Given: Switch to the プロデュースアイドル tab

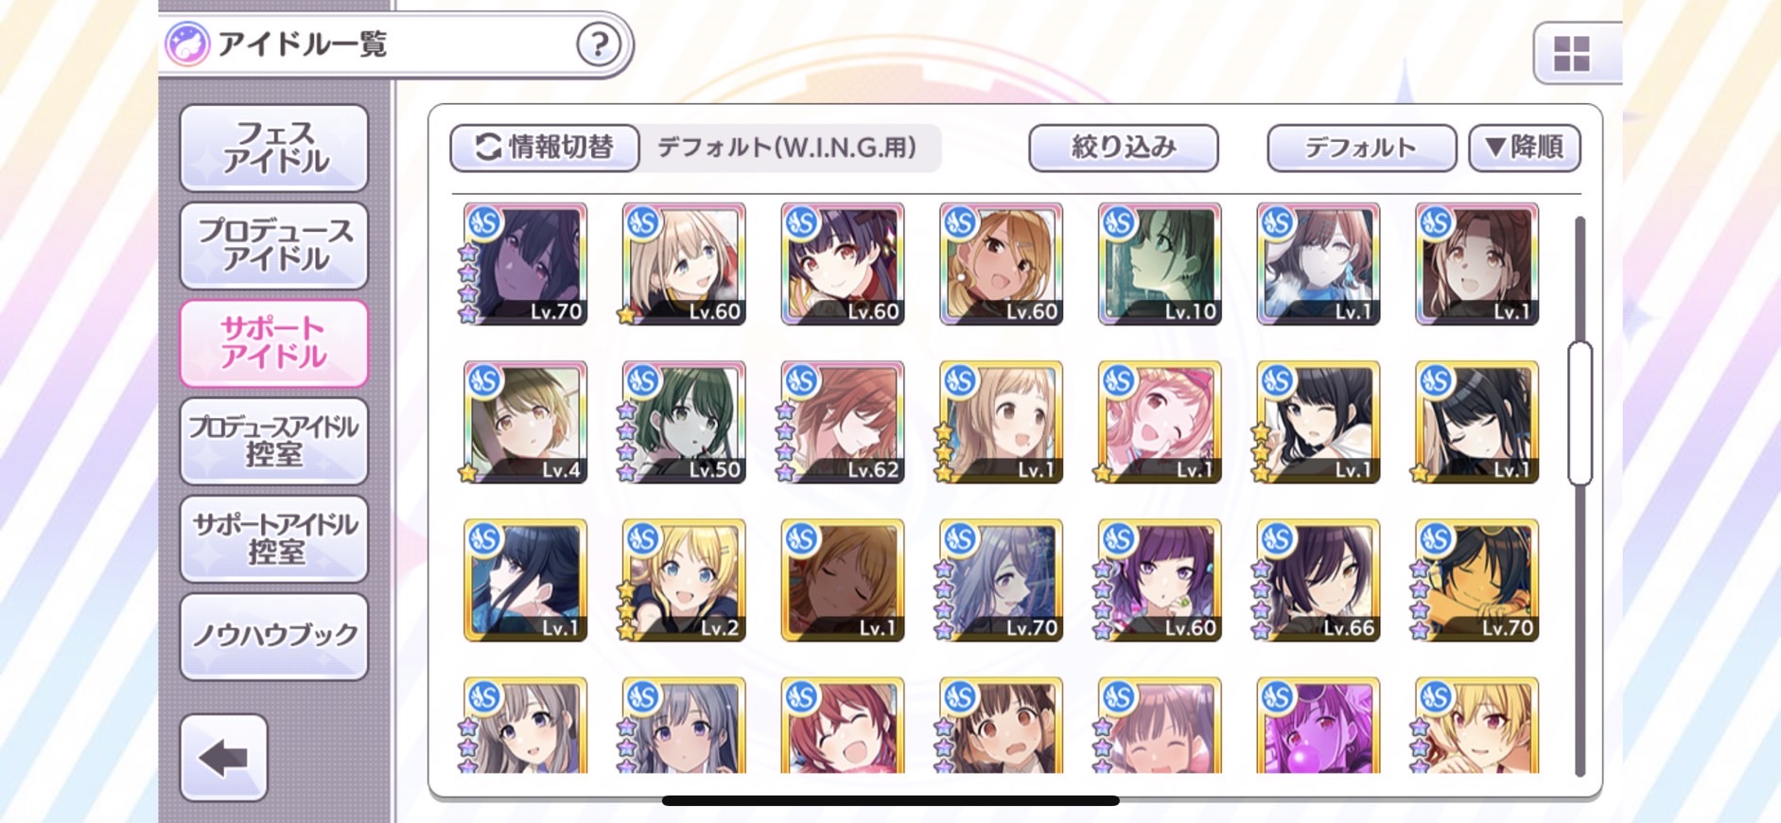Looking at the screenshot, I should (x=274, y=245).
